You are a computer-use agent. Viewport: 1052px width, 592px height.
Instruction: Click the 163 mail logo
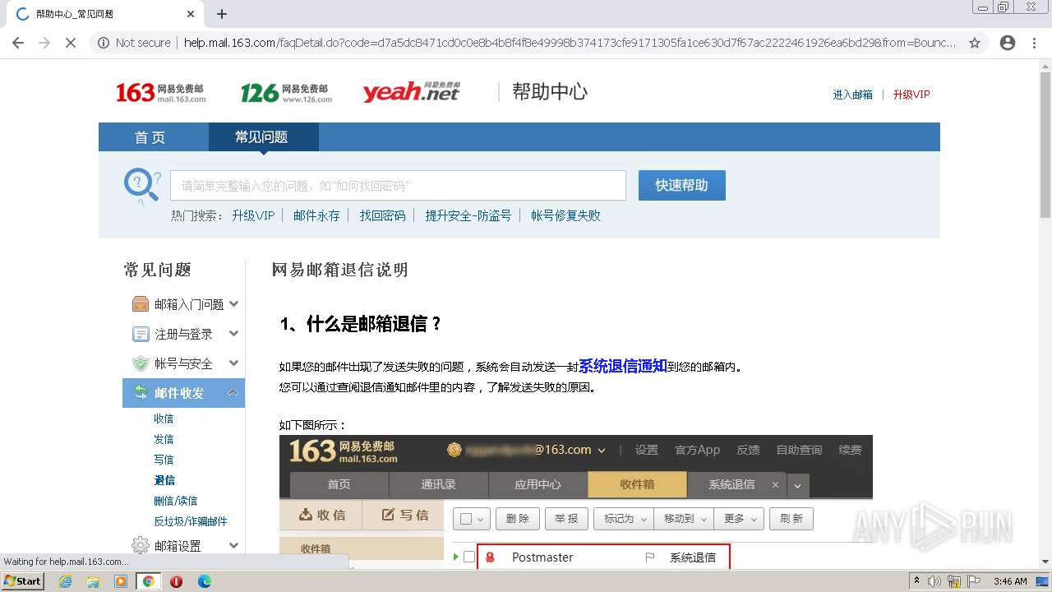(x=160, y=92)
